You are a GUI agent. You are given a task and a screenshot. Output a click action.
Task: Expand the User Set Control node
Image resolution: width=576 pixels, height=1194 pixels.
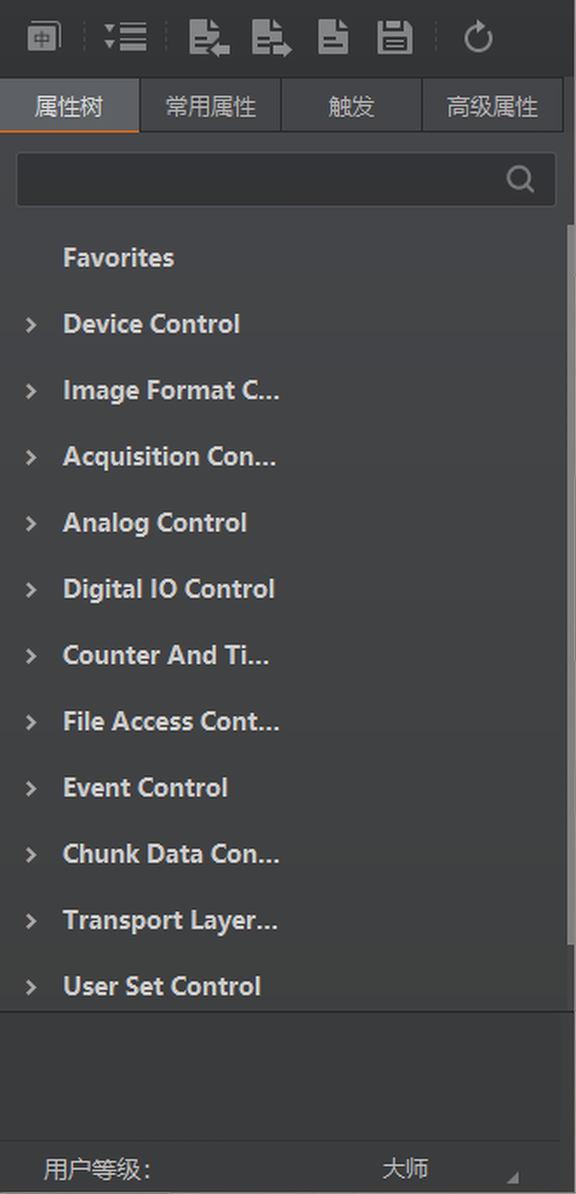(32, 987)
